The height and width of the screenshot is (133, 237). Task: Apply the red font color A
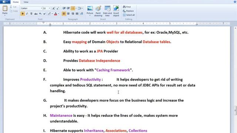(56, 14)
